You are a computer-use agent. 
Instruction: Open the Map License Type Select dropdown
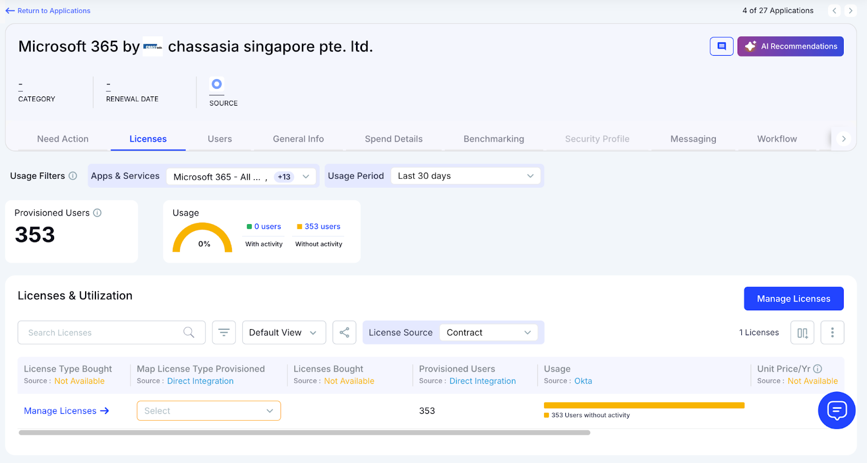[209, 411]
